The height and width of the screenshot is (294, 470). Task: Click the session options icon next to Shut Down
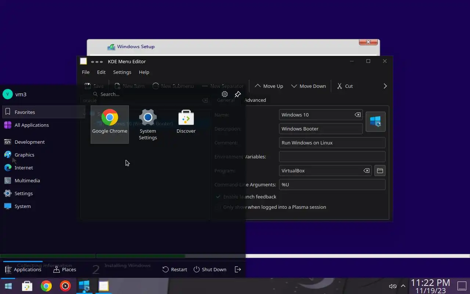coord(238,269)
